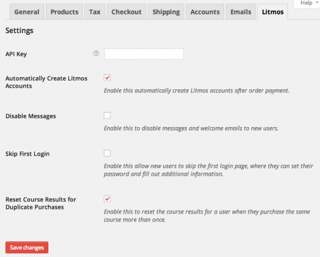This screenshot has height=257, width=320.
Task: Switch to the Accounts tab
Action: pyautogui.click(x=205, y=12)
